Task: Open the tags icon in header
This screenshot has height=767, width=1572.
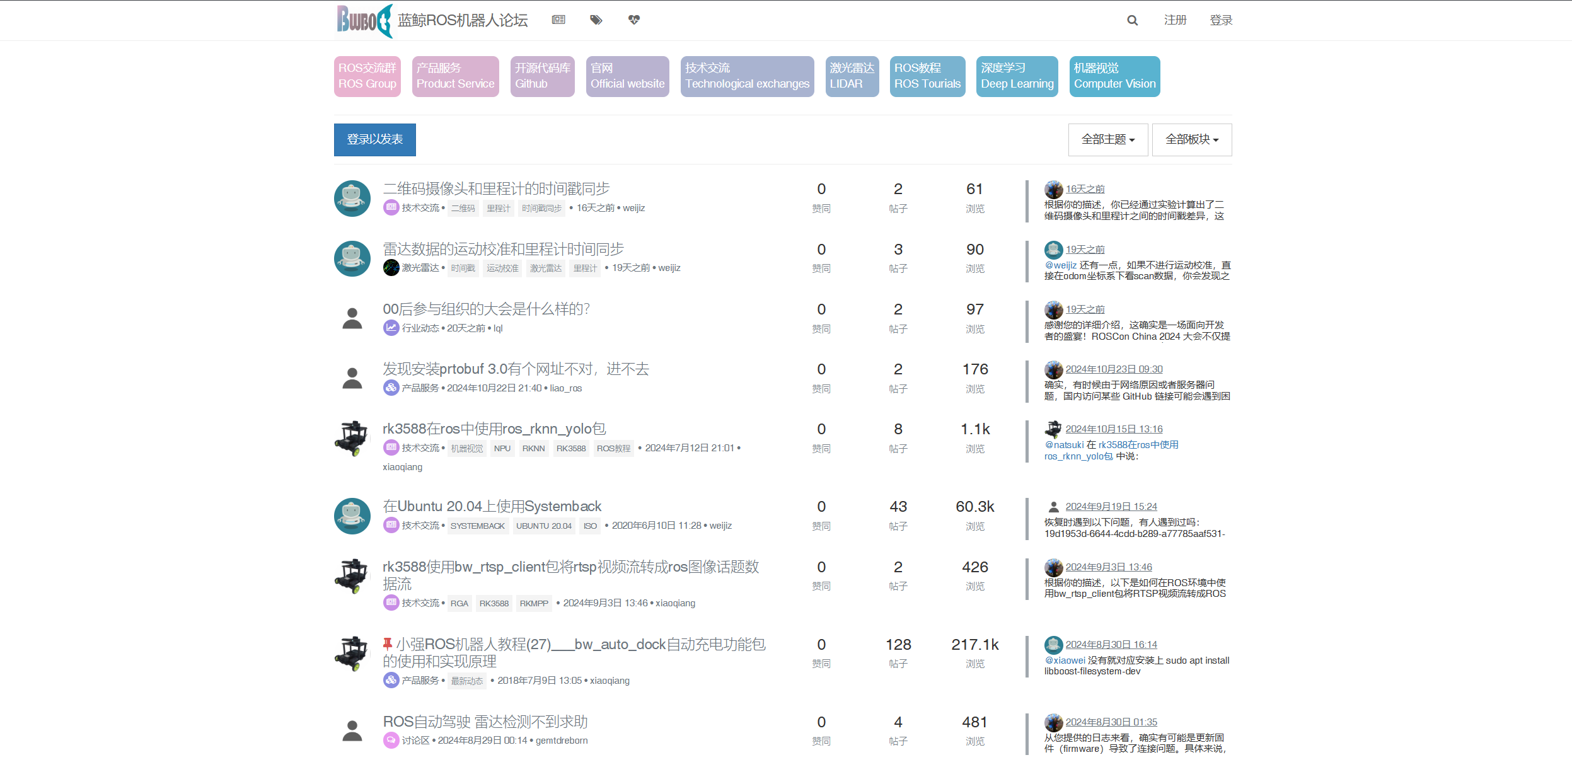Action: pyautogui.click(x=596, y=20)
